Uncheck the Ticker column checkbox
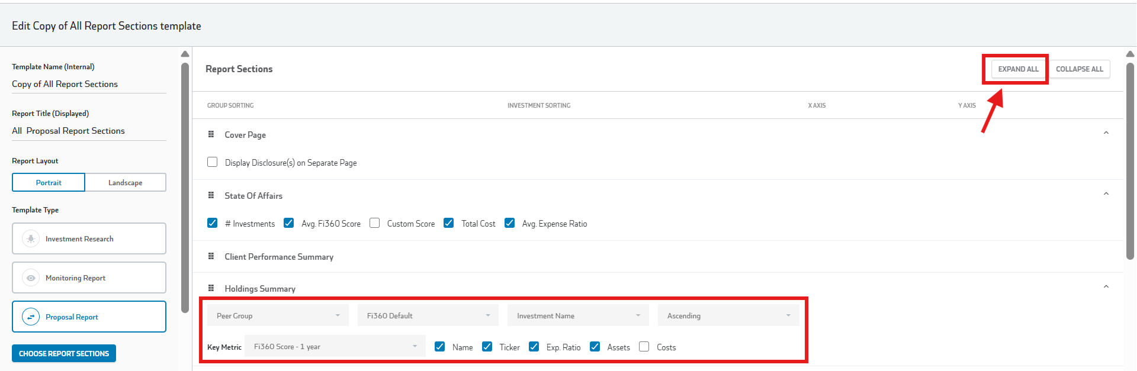 (487, 347)
